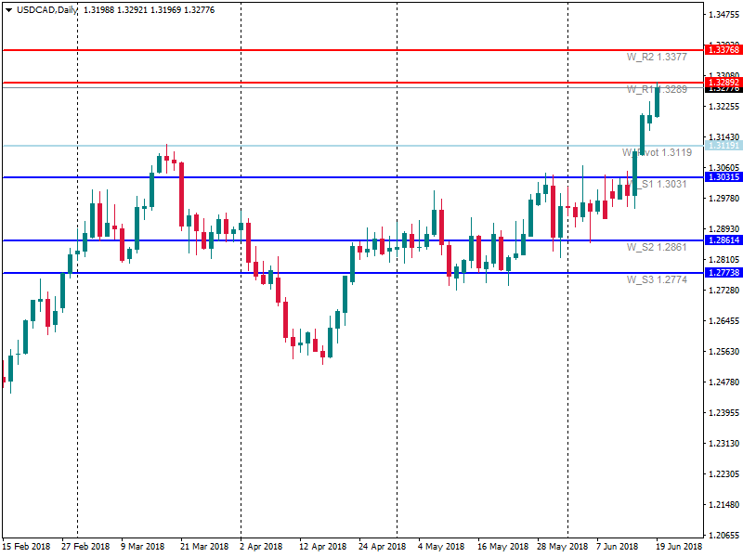Click the blue 1.28614 price tag

723,240
